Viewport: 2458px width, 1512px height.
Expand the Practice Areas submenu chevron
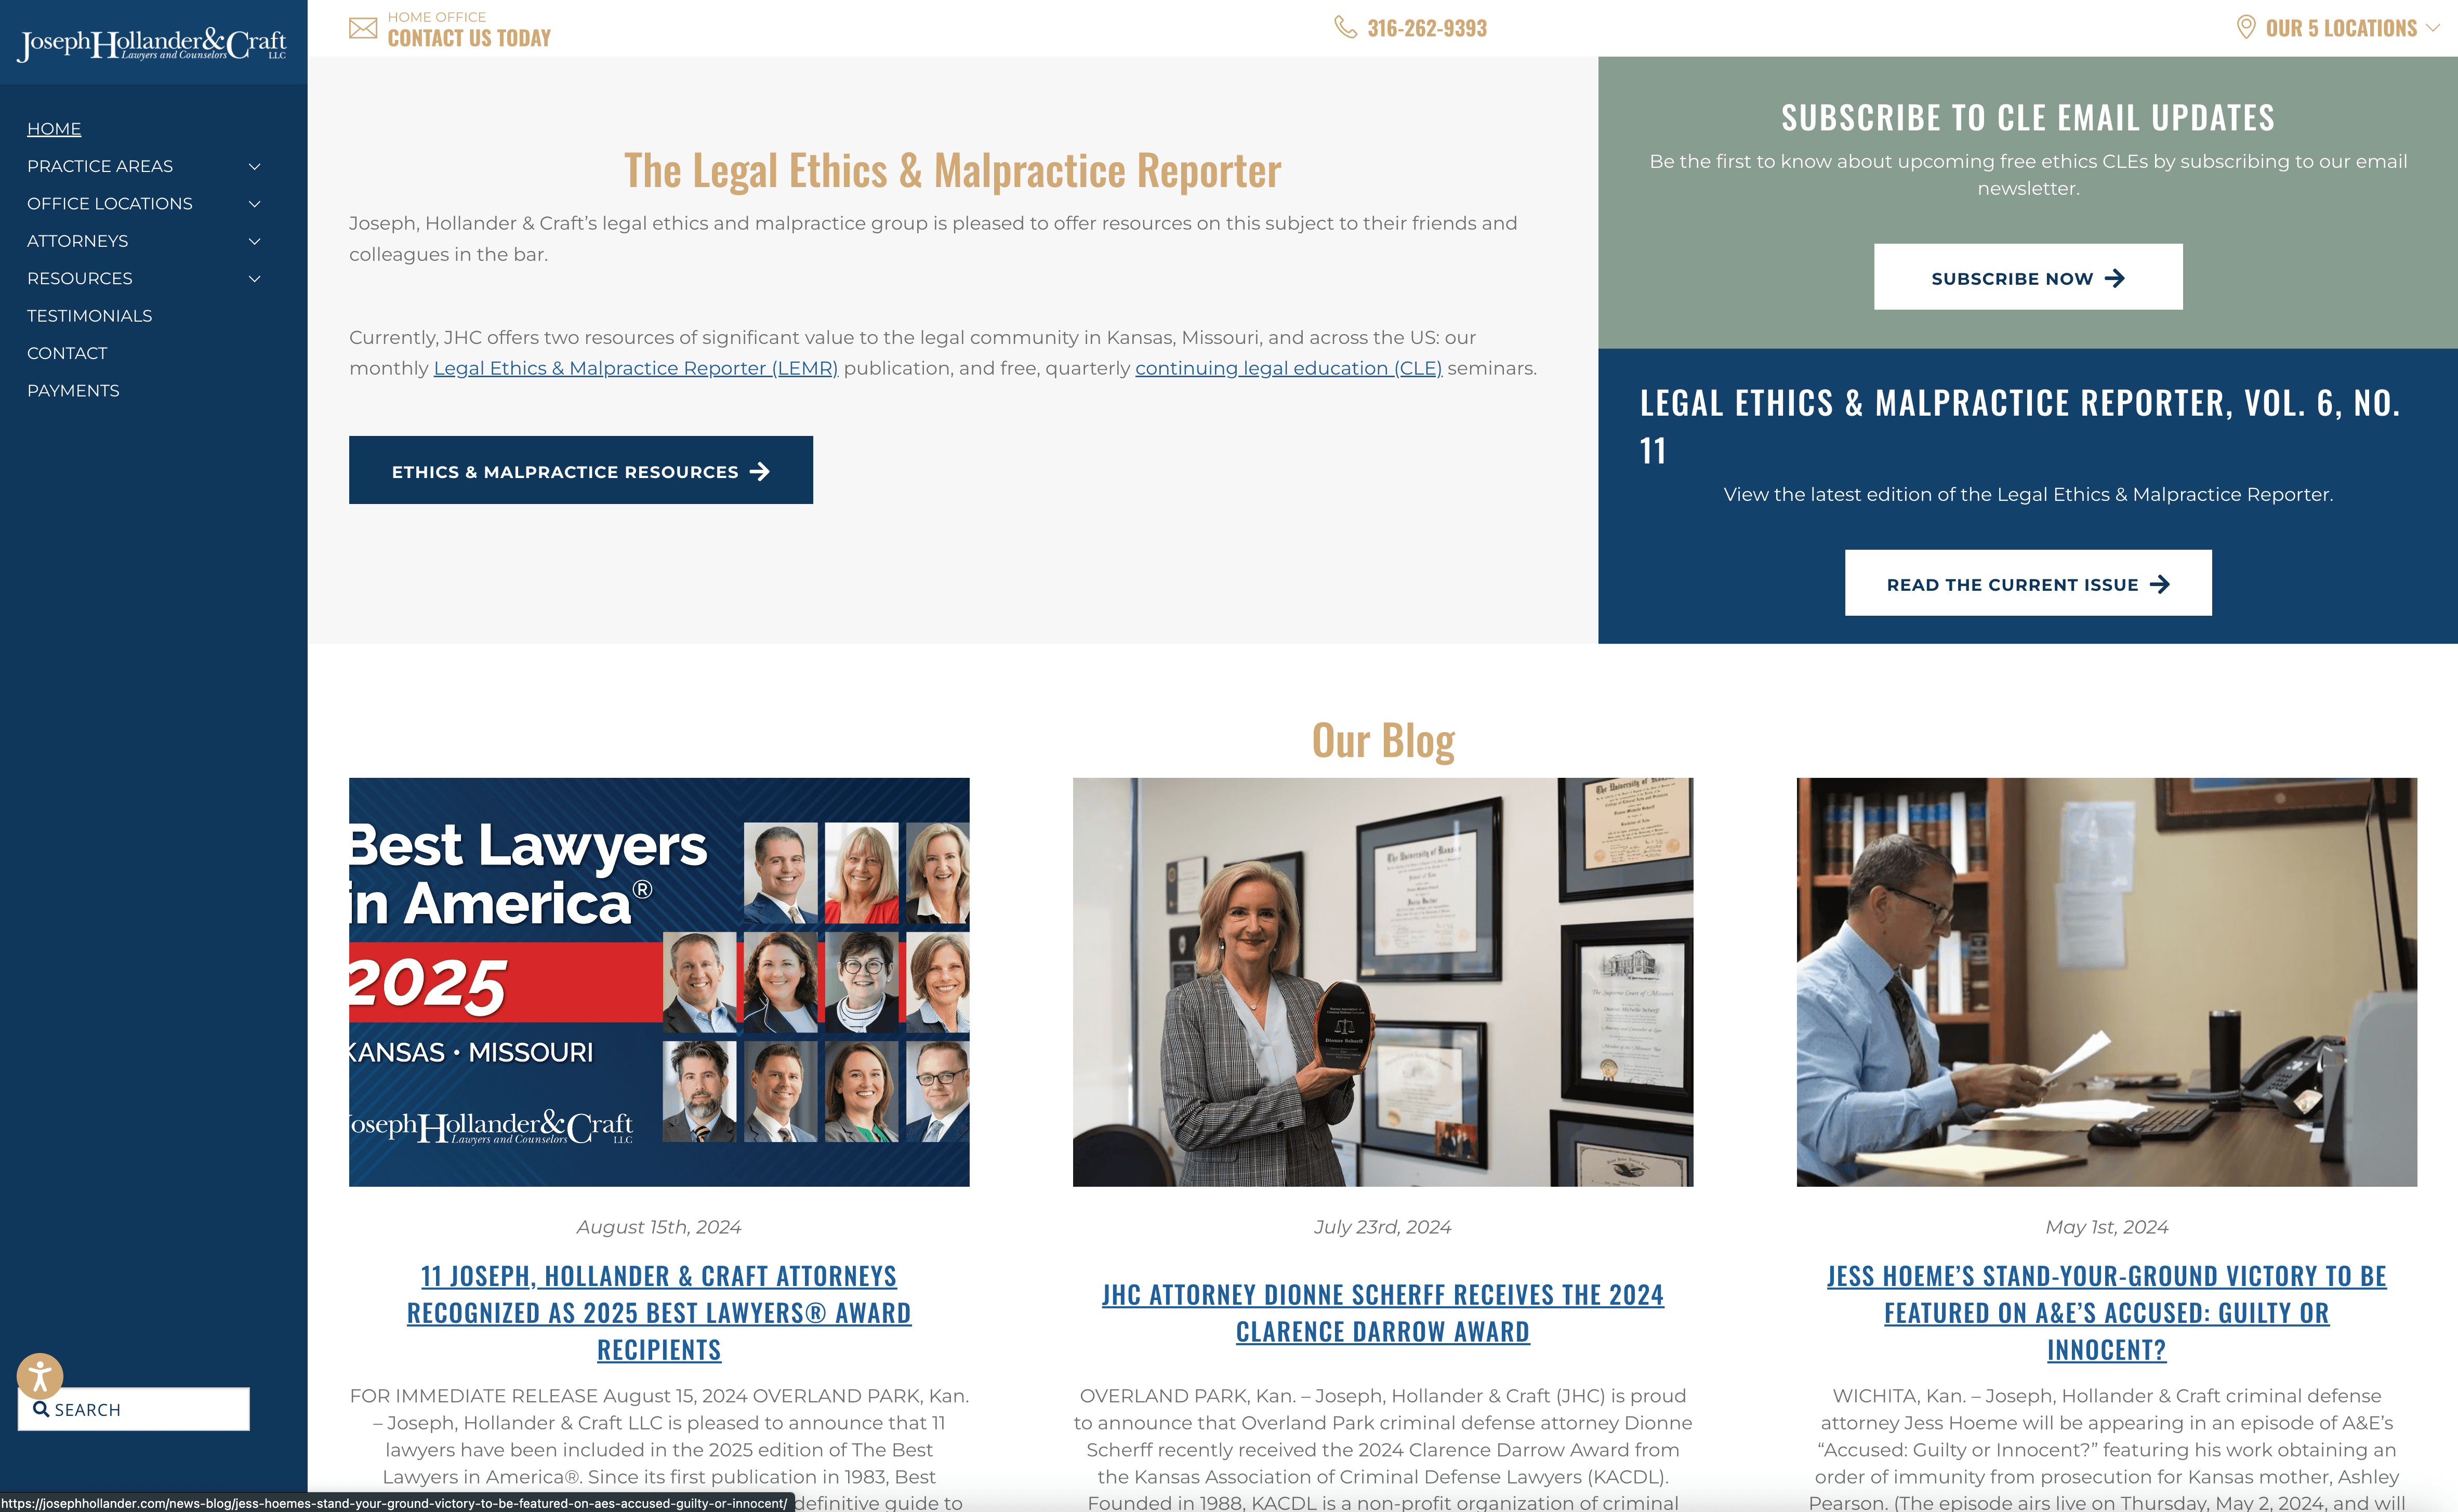pos(254,166)
